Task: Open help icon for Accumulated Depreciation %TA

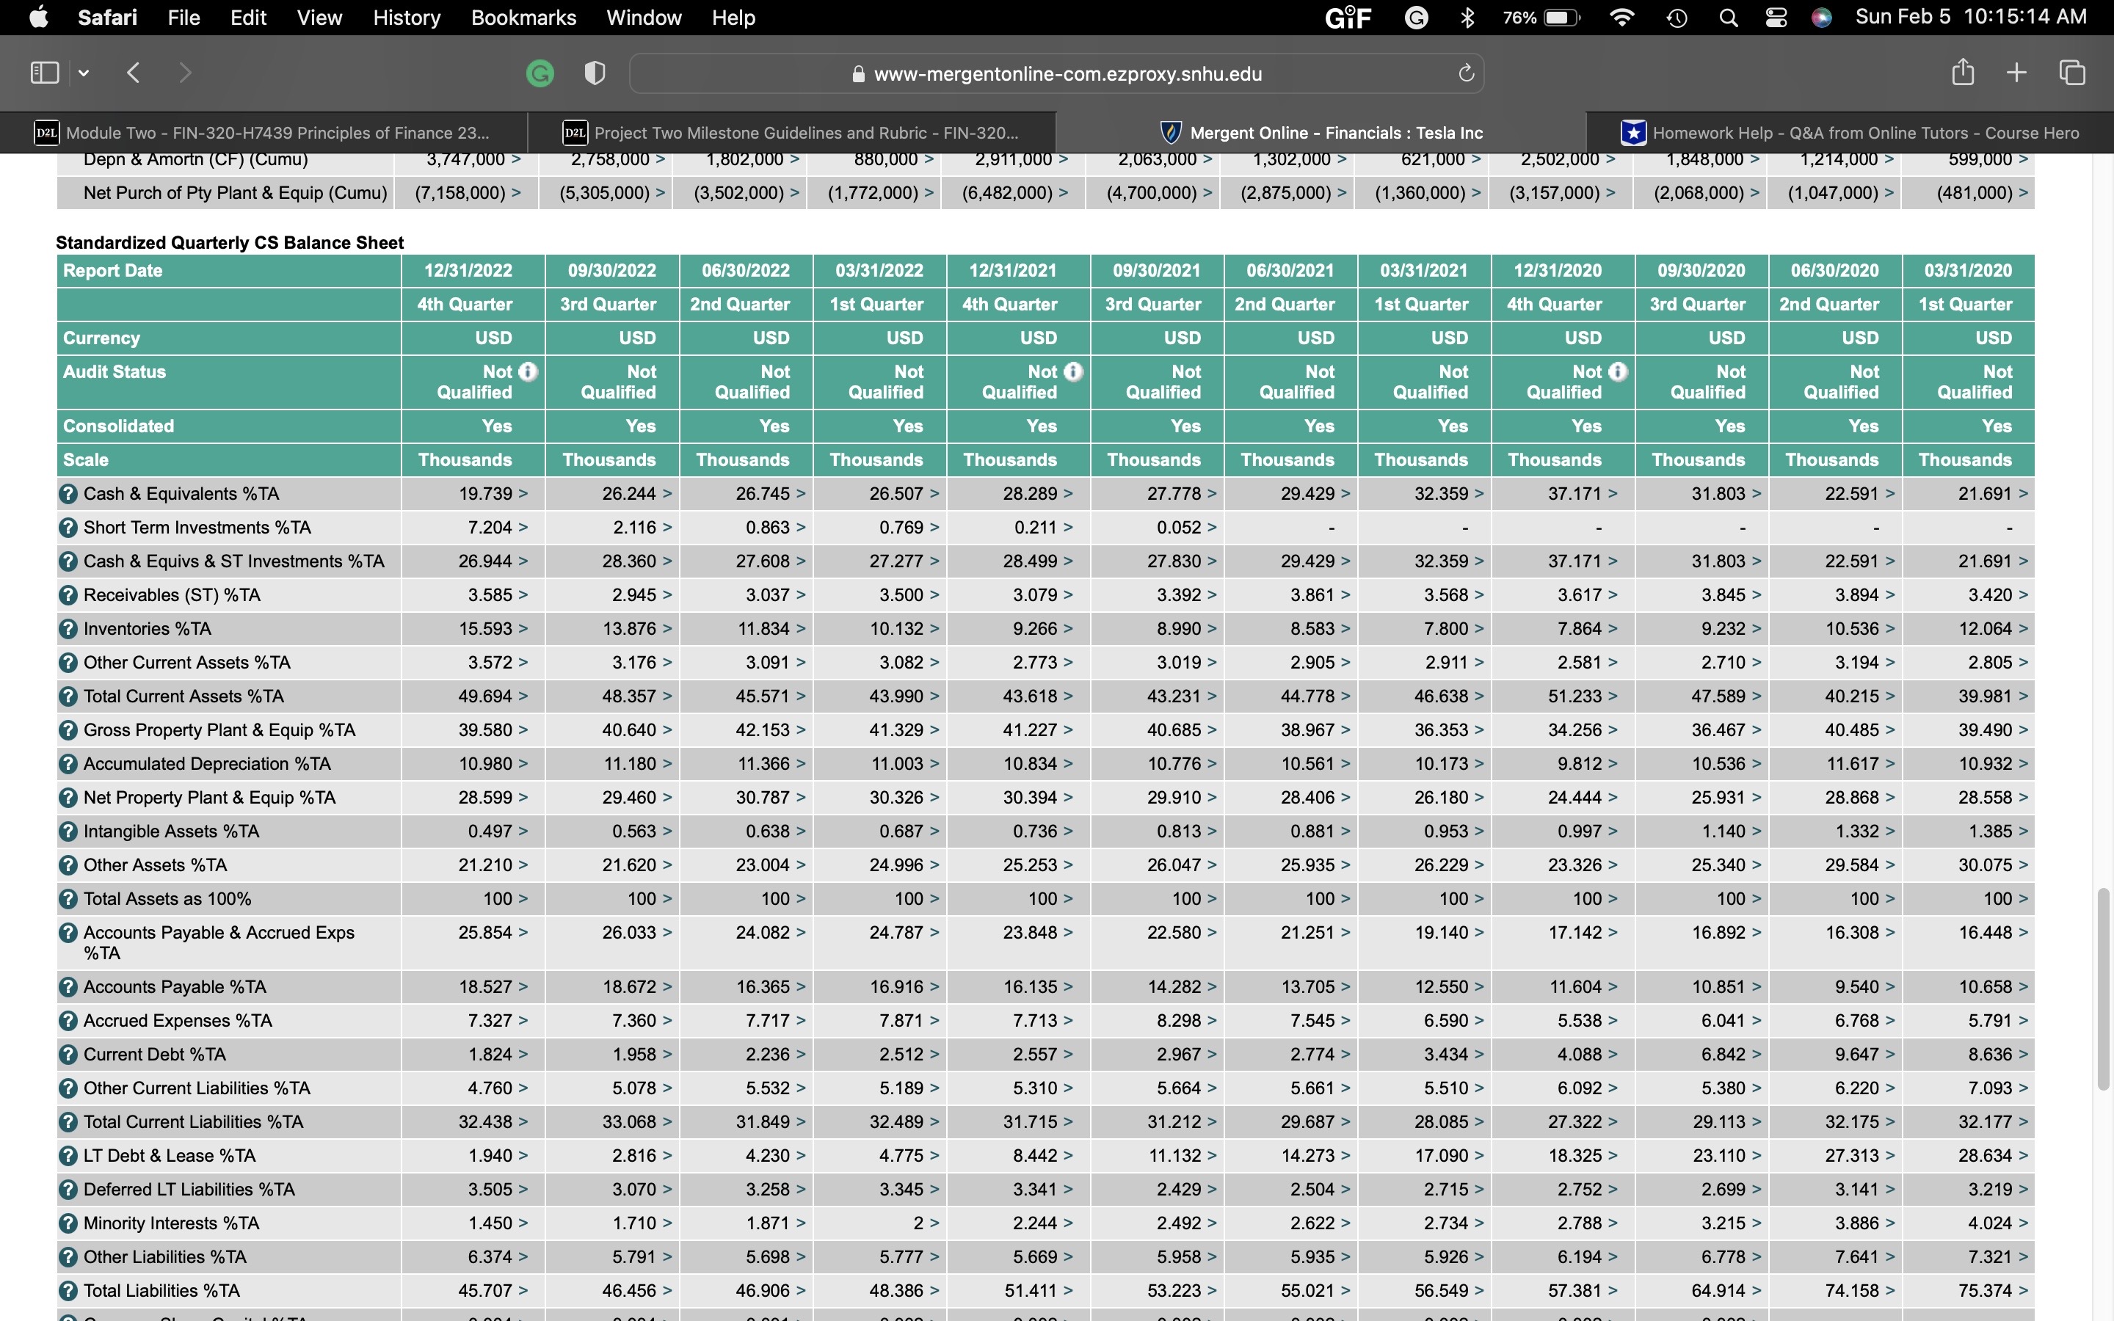Action: coord(68,765)
